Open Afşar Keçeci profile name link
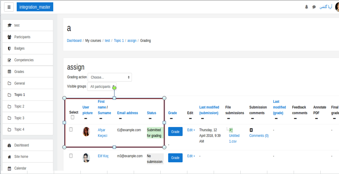The width and height of the screenshot is (339, 174). [x=102, y=133]
